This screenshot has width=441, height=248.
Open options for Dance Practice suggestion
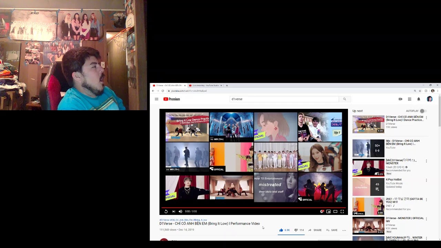tap(426, 118)
